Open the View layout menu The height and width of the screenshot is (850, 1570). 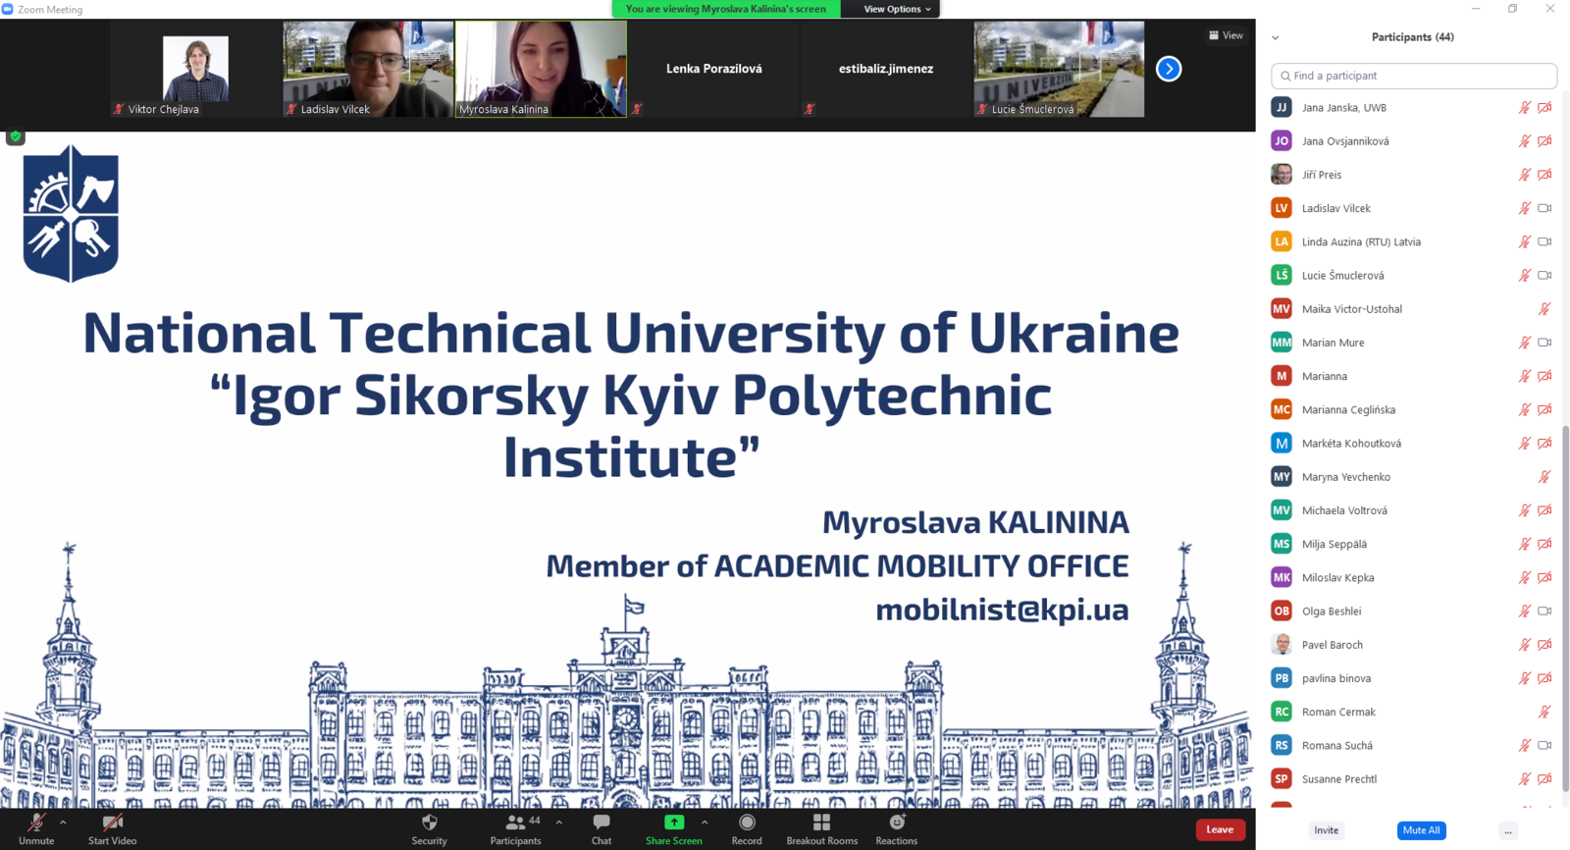click(1226, 35)
